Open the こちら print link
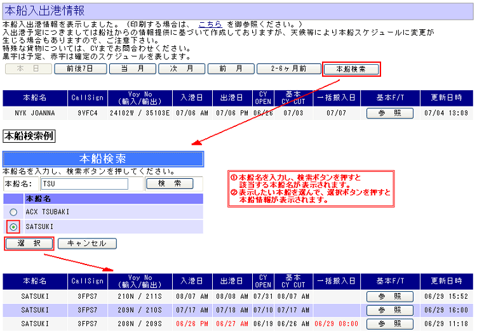This screenshot has width=477, height=333. click(210, 23)
